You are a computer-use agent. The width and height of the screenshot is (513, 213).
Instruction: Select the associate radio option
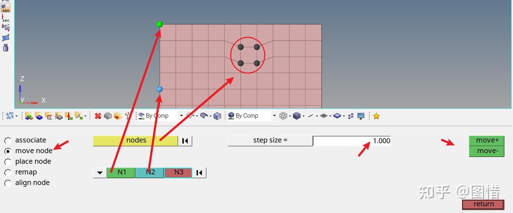7,140
